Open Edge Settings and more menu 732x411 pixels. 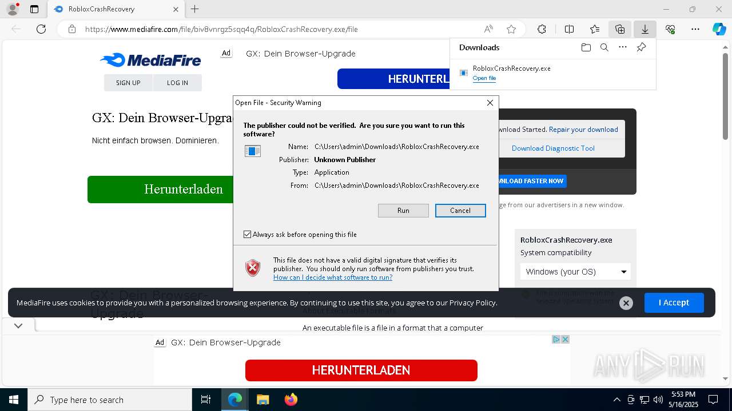tap(695, 29)
